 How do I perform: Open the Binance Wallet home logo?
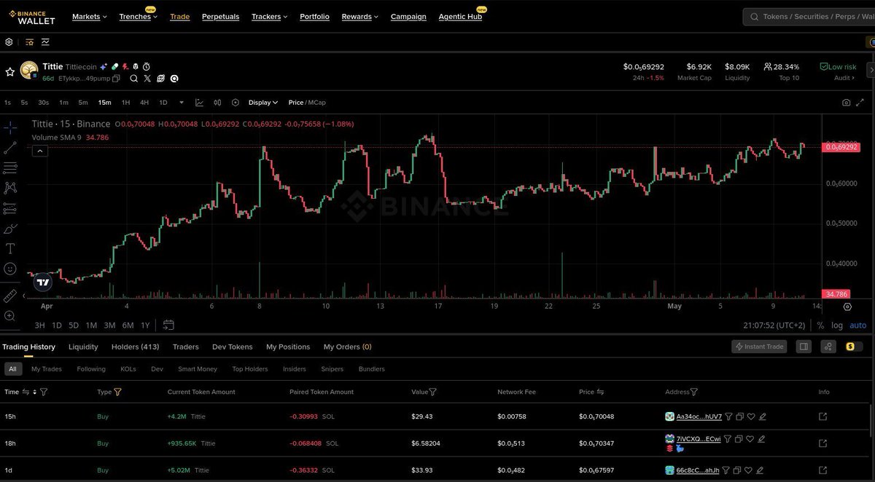coord(34,17)
